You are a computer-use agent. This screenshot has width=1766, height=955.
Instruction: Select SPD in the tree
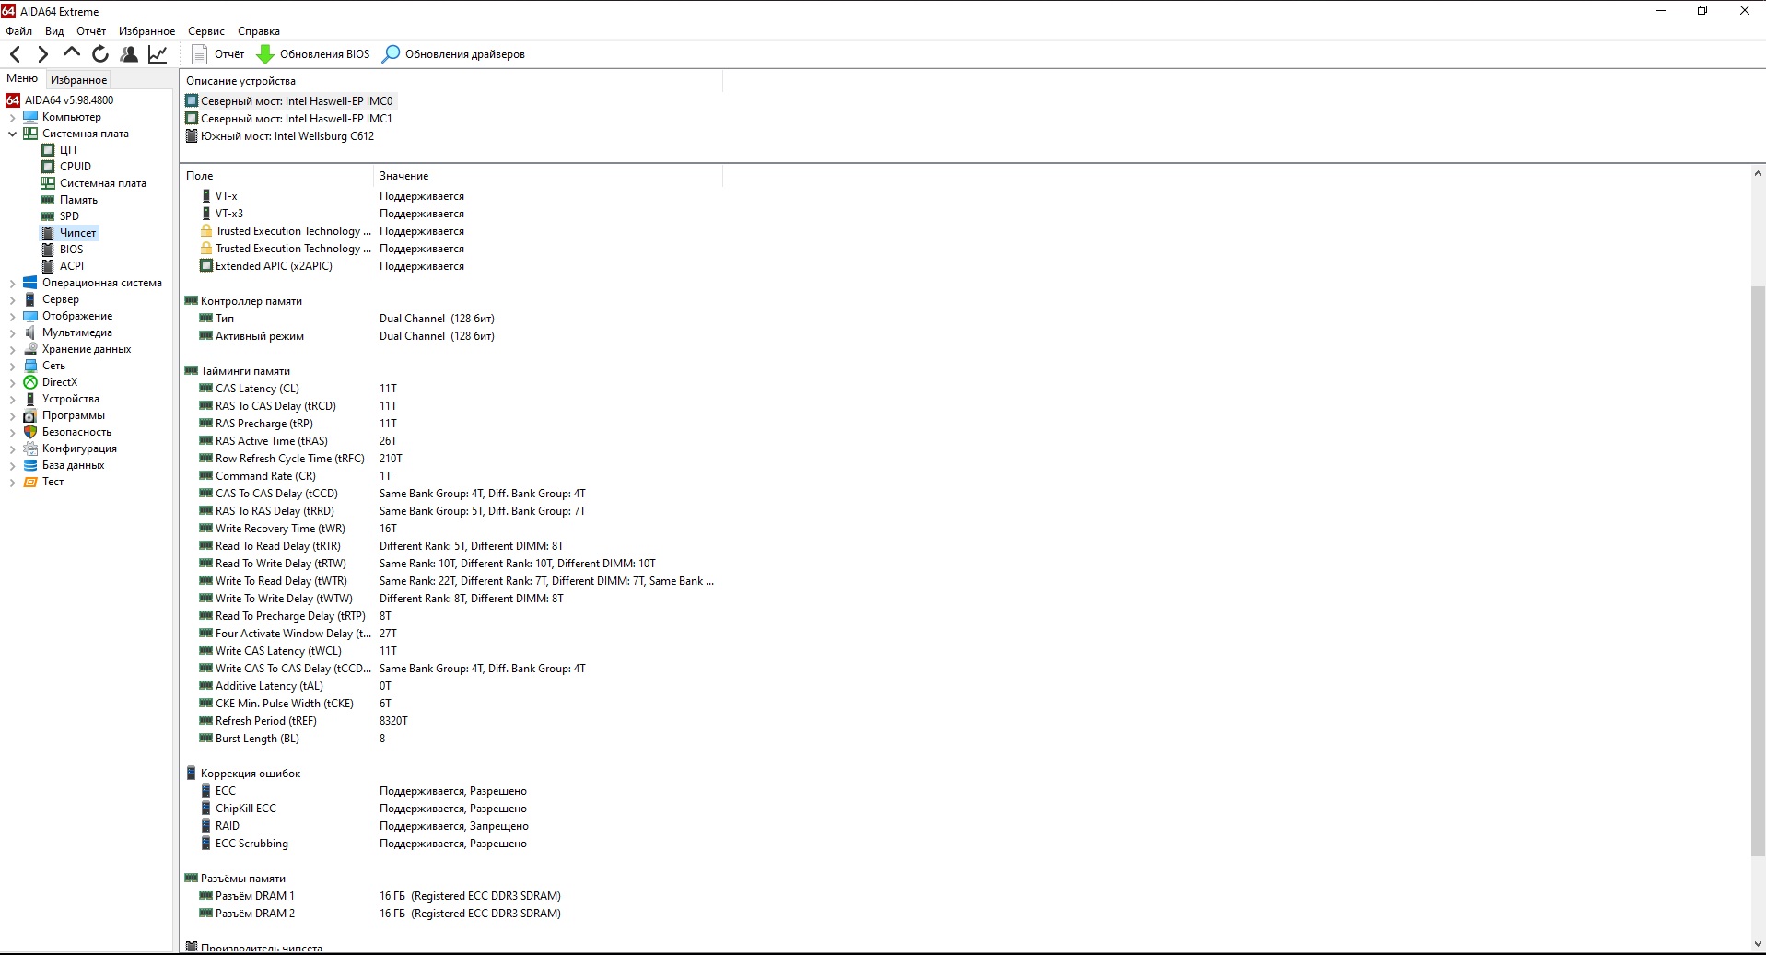69,216
